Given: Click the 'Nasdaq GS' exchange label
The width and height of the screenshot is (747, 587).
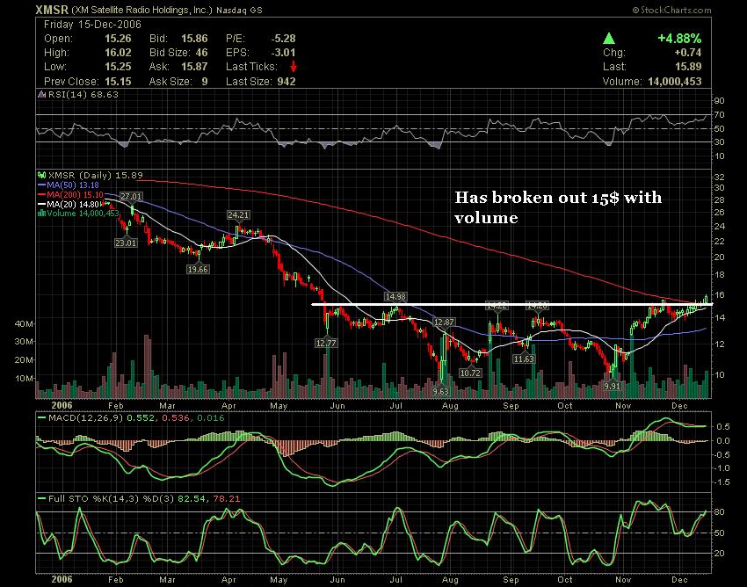Looking at the screenshot, I should pyautogui.click(x=239, y=10).
